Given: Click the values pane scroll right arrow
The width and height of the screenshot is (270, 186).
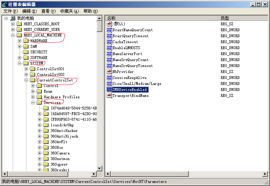Looking at the screenshot, I should [x=265, y=174].
